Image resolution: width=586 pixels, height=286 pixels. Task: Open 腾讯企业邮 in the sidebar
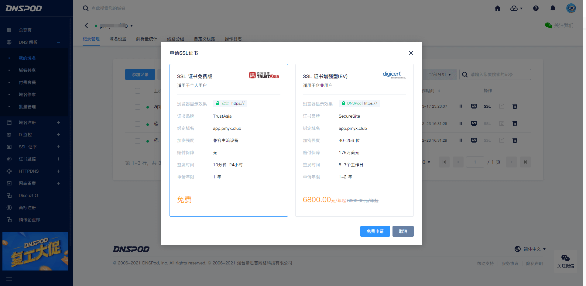pyautogui.click(x=29, y=220)
